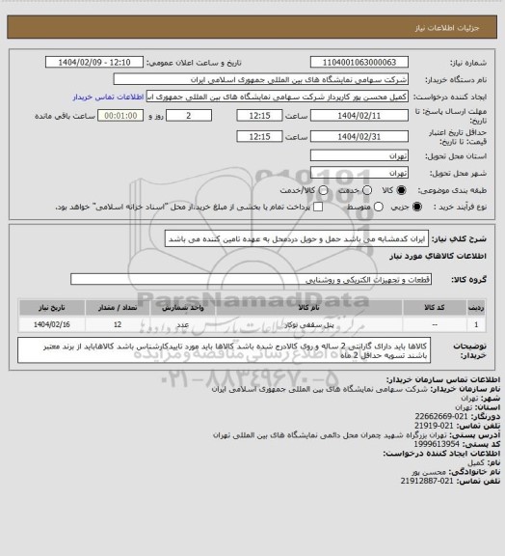Viewport: 505px width, 556px height.
Task: Click the quantity cell showing 12
Action: click(118, 324)
